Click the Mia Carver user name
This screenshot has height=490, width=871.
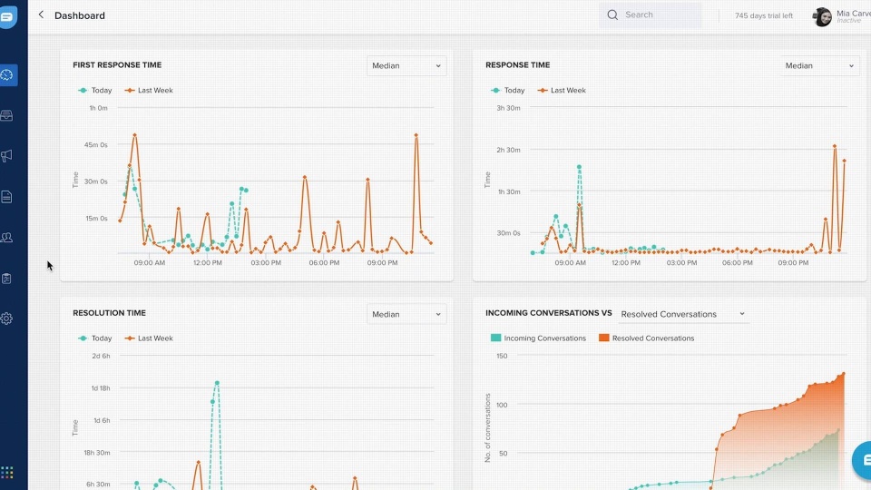(853, 13)
